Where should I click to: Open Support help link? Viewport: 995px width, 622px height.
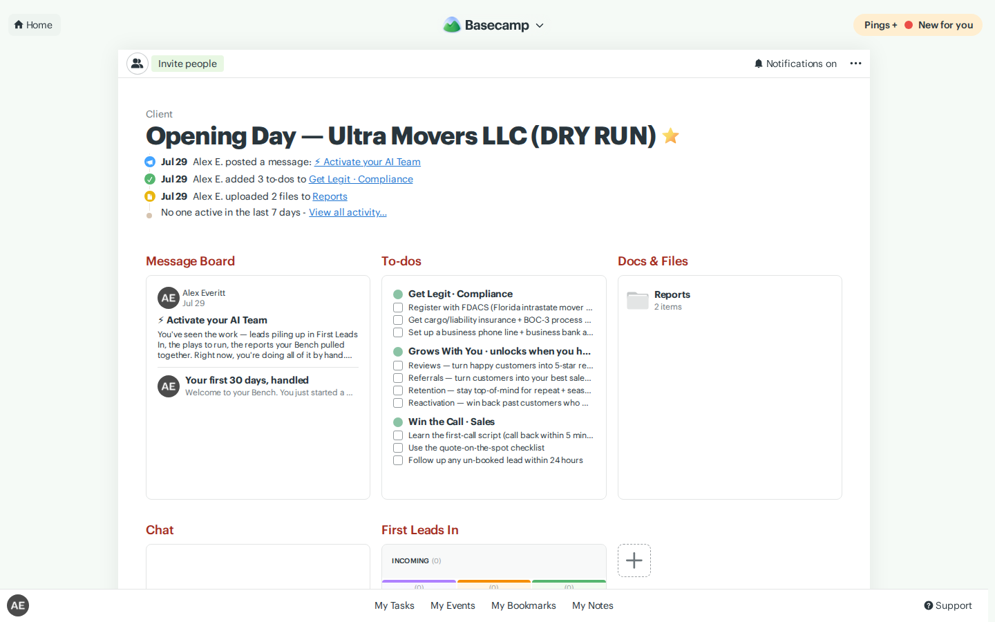pyautogui.click(x=948, y=605)
